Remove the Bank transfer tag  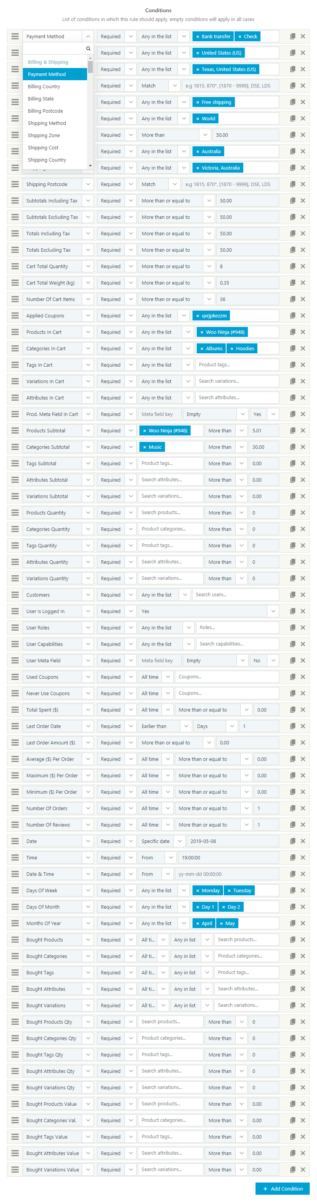click(197, 36)
